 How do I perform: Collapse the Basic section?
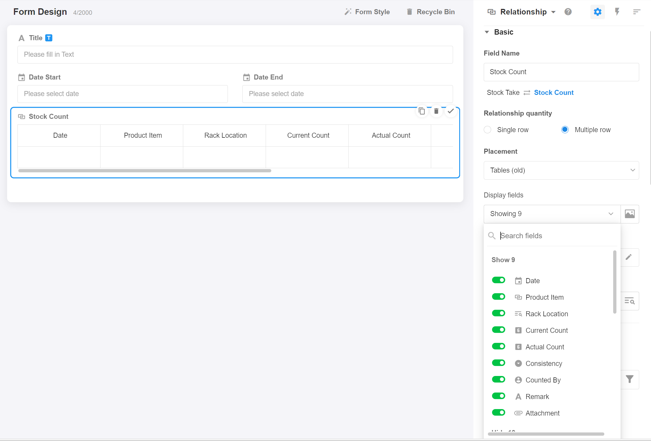(487, 32)
